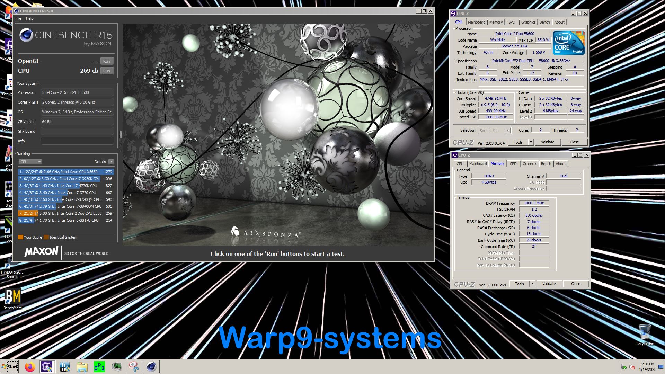Click Close button in top CPU-Z window
Screen dimensions: 665x374
574,142
